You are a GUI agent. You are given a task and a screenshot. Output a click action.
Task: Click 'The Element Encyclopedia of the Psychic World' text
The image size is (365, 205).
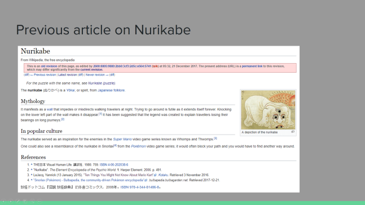(82, 170)
